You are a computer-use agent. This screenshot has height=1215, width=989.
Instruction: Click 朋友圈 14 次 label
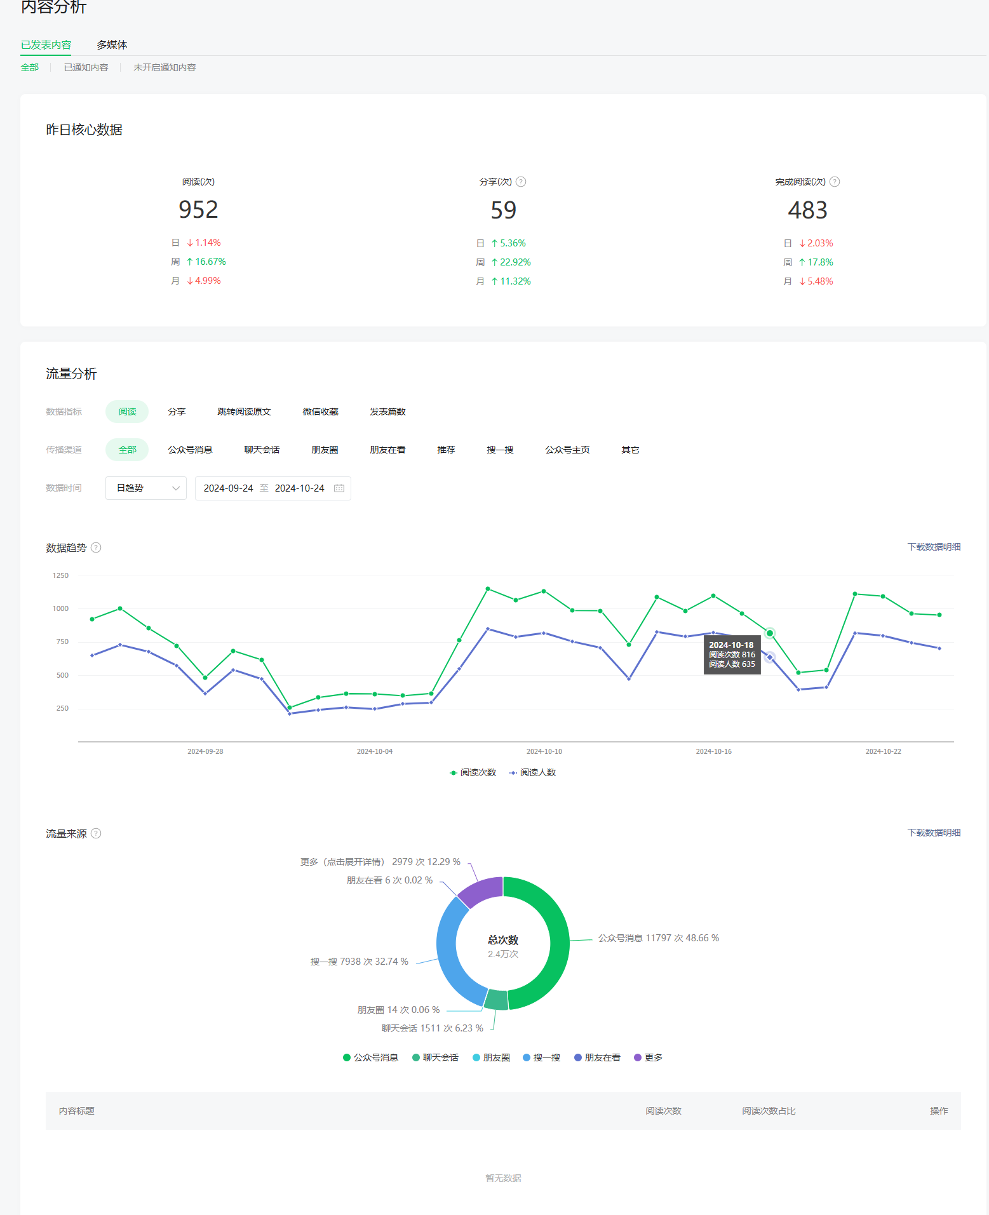398,1010
